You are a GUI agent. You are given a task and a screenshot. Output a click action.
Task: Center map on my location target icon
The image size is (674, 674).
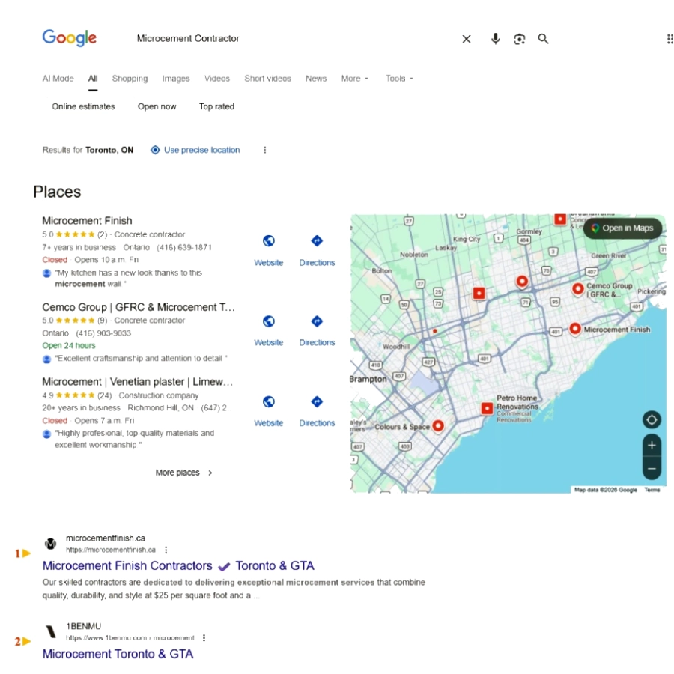click(x=652, y=419)
